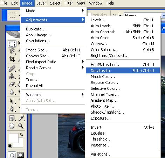Select the Eraser tool
This screenshot has height=158, width=165.
point(12,84)
